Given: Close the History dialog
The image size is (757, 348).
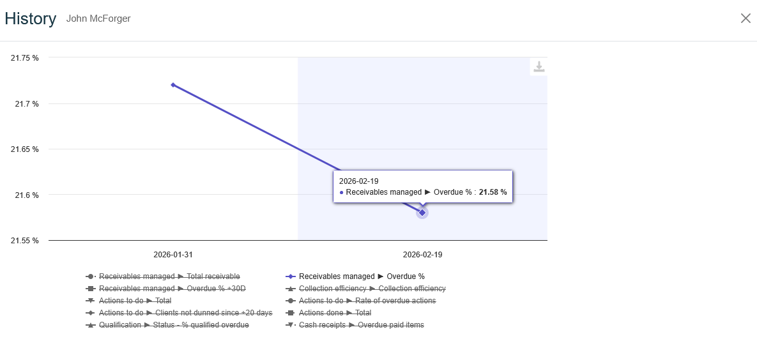Looking at the screenshot, I should point(745,19).
